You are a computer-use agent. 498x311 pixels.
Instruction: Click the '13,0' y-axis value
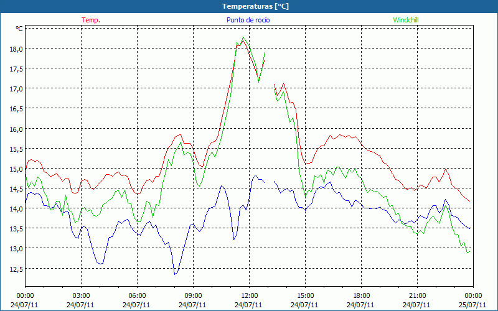click(17, 249)
